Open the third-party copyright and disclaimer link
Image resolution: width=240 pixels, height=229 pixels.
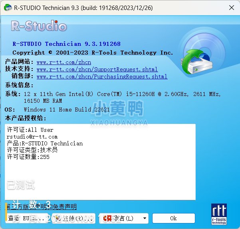pos(41,207)
